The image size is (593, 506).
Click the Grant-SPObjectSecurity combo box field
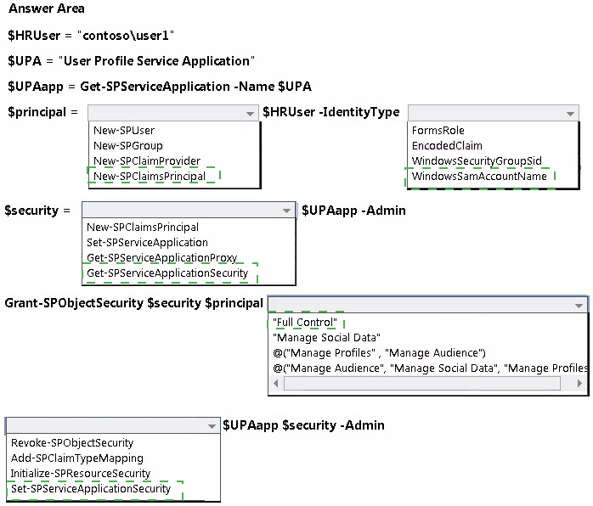tap(428, 304)
